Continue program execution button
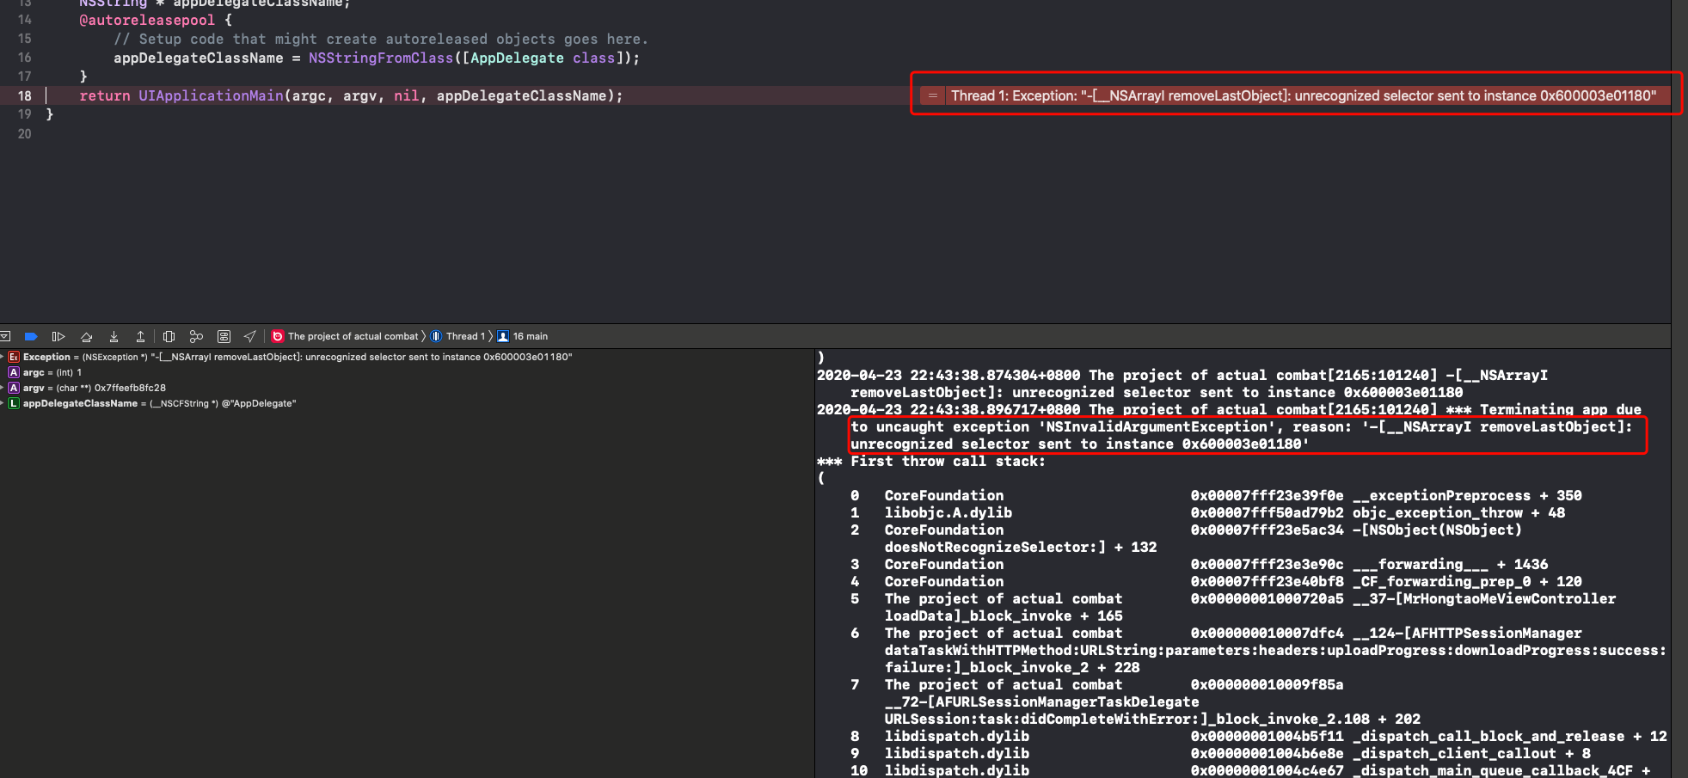Viewport: 1688px width, 778px height. click(x=58, y=336)
